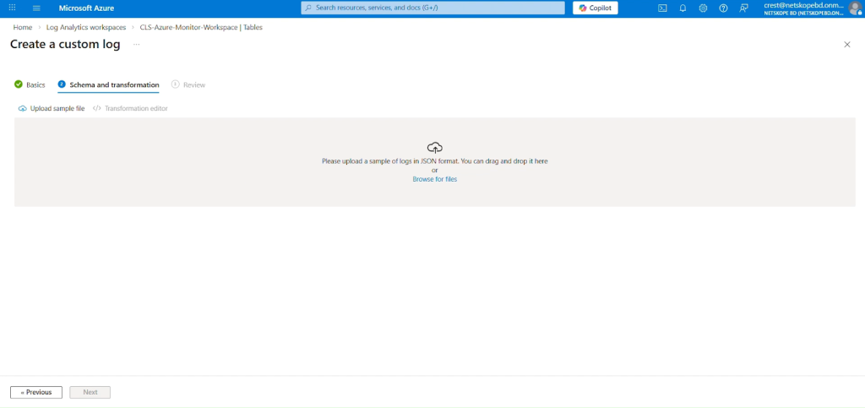Click the step 2 circle icon

[62, 84]
